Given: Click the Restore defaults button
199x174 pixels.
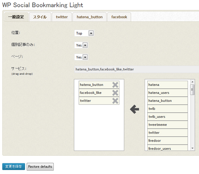Looking at the screenshot, I should (40, 167).
